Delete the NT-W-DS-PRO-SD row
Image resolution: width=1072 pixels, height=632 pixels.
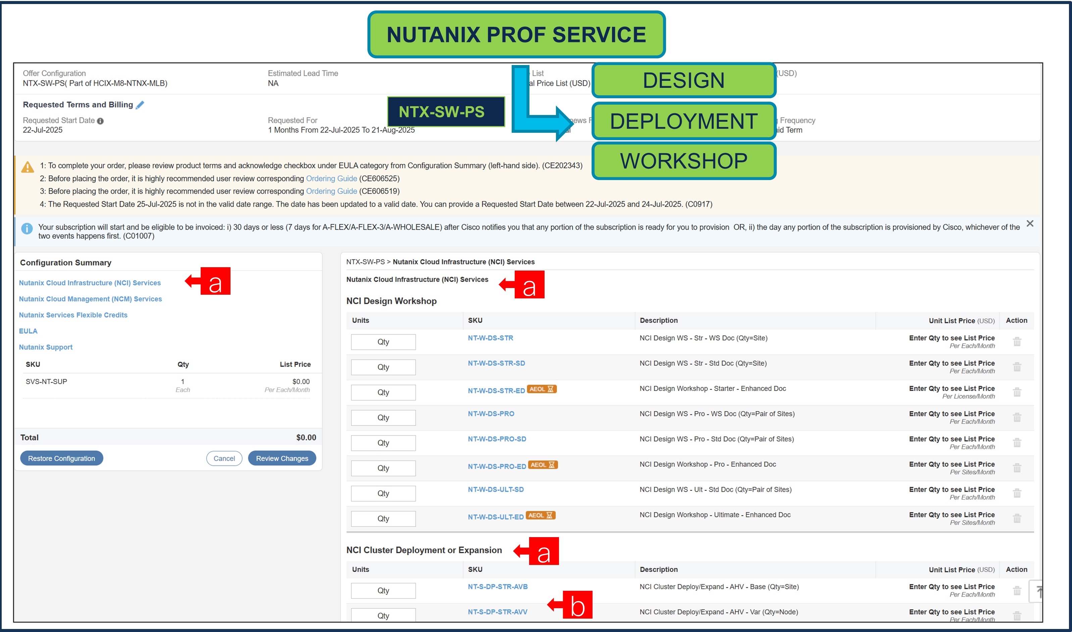pos(1017,443)
